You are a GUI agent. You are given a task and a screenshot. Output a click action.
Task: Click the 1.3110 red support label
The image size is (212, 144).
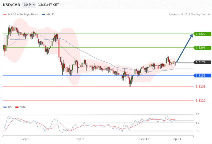[x=201, y=100]
